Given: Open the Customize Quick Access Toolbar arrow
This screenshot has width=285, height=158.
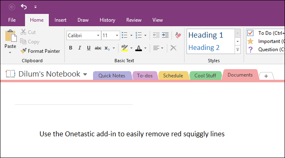Looking at the screenshot, I should 35,7.
